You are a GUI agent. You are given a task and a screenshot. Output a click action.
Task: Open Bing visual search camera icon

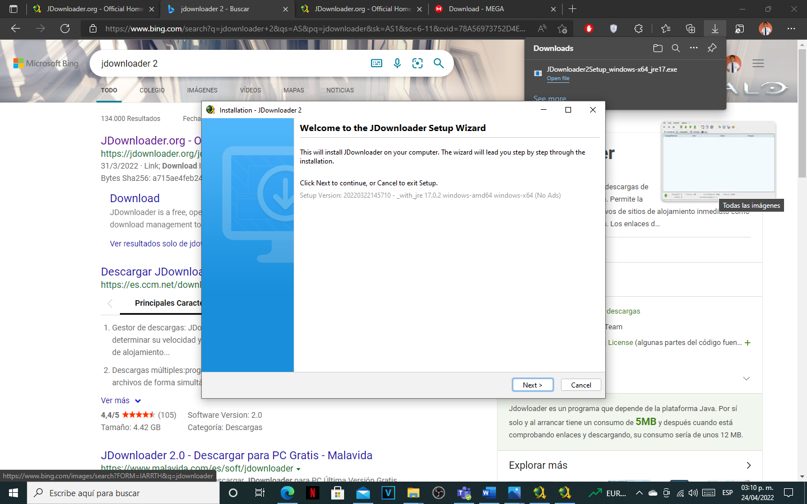(418, 63)
